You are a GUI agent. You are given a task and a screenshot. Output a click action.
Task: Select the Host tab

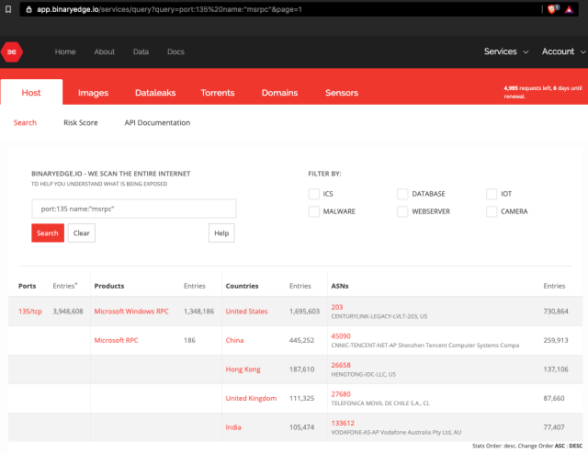pos(31,92)
